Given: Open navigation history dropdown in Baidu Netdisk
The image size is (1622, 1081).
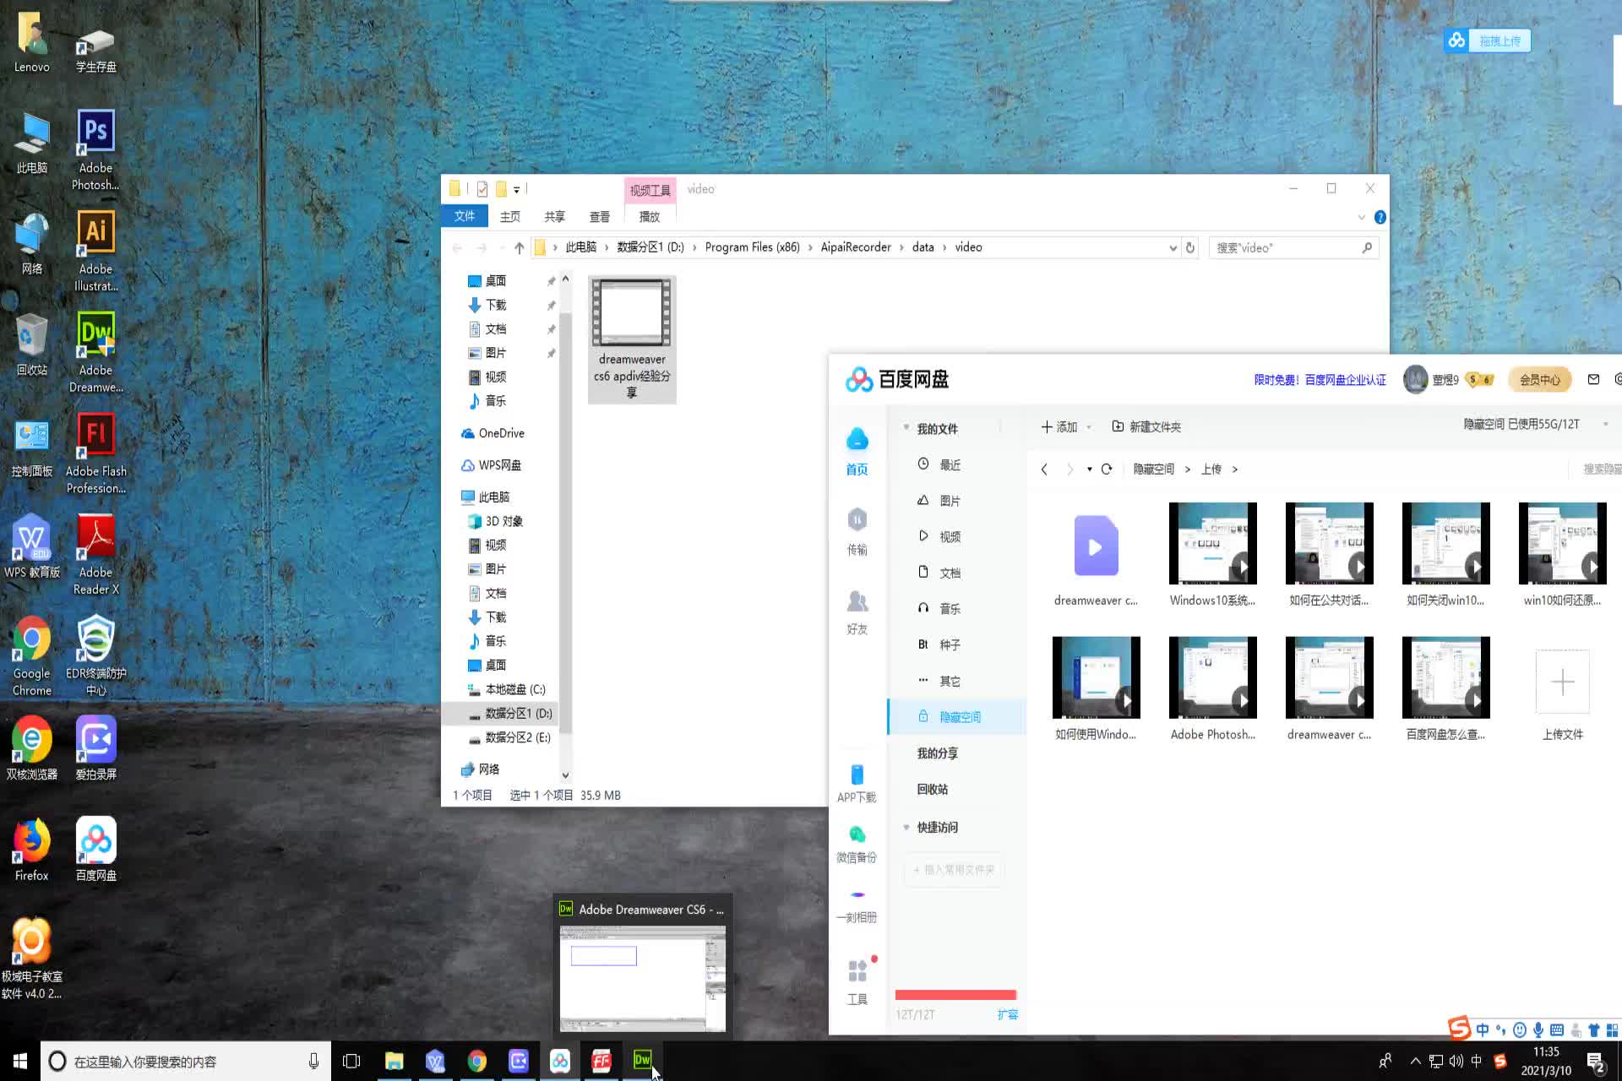Looking at the screenshot, I should click(x=1089, y=469).
